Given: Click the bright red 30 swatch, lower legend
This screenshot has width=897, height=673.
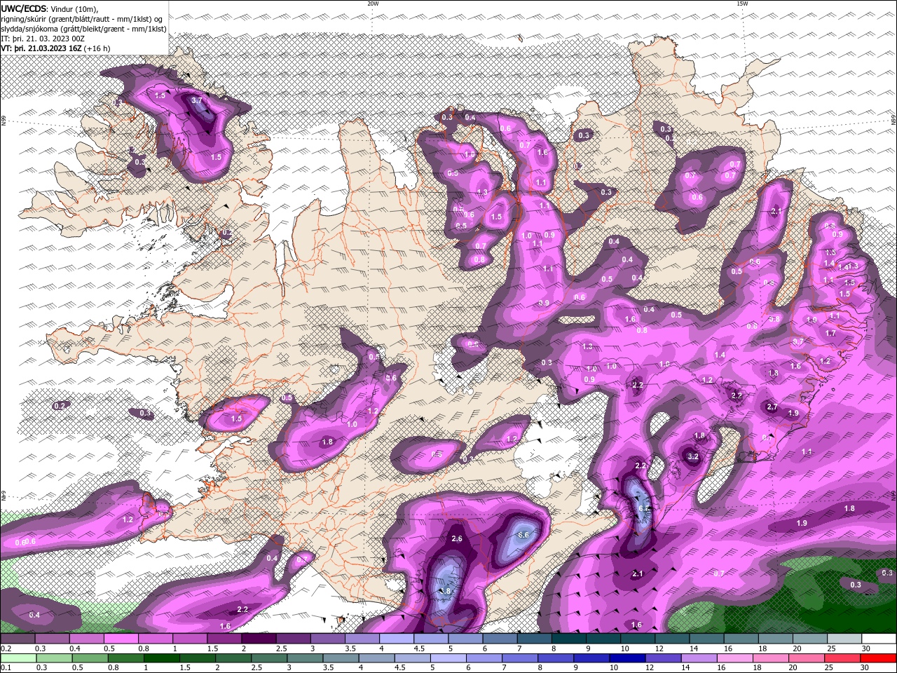Looking at the screenshot, I should pos(878,658).
